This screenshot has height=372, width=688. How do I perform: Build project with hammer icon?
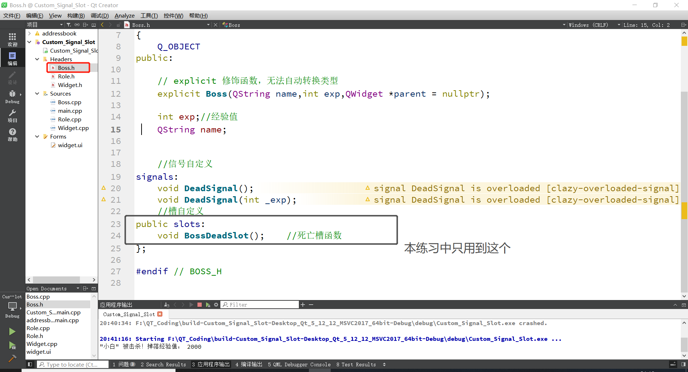12,358
